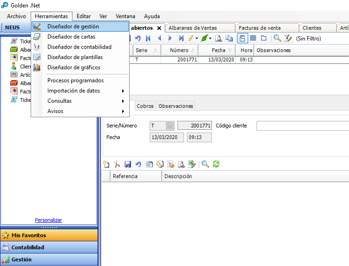Jump to the last record arrow

tap(181, 38)
